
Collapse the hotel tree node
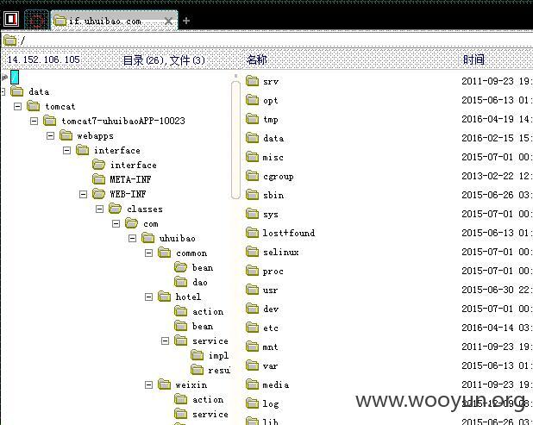148,297
